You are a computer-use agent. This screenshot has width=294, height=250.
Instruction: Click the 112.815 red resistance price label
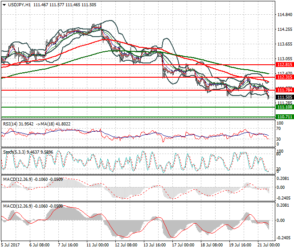coord(285,65)
